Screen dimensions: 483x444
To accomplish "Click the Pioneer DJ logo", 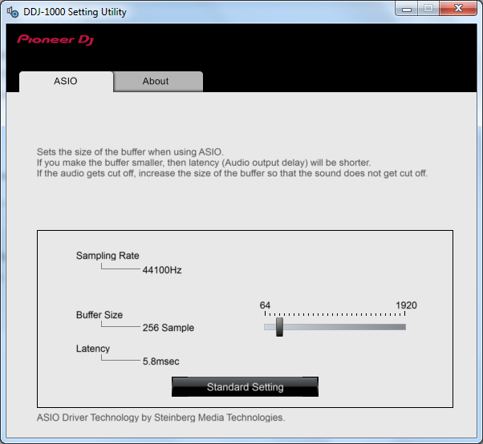I will tap(55, 40).
